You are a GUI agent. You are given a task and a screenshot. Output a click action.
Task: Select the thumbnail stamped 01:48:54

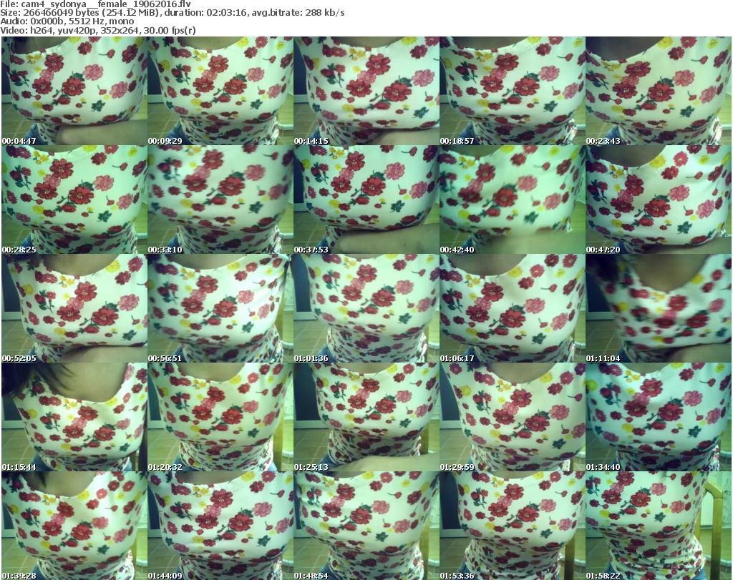(x=366, y=526)
